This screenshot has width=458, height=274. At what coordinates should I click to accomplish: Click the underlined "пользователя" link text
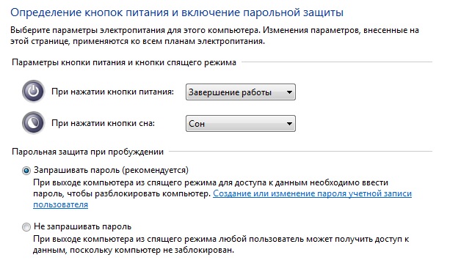click(x=60, y=204)
